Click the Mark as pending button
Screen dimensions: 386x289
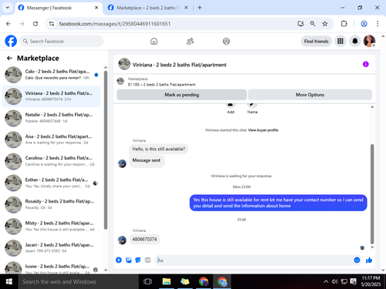181,95
